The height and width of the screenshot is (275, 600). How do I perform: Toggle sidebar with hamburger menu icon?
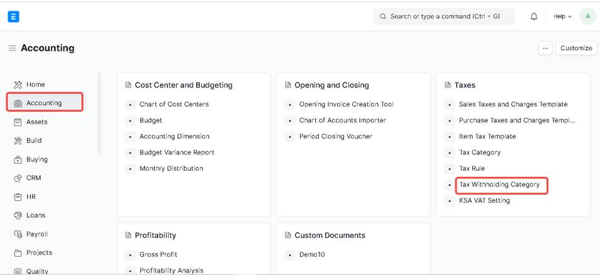(12, 48)
